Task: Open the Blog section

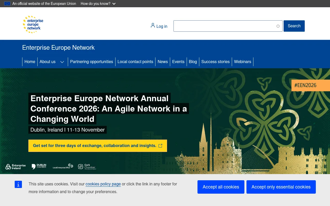Action: (193, 62)
